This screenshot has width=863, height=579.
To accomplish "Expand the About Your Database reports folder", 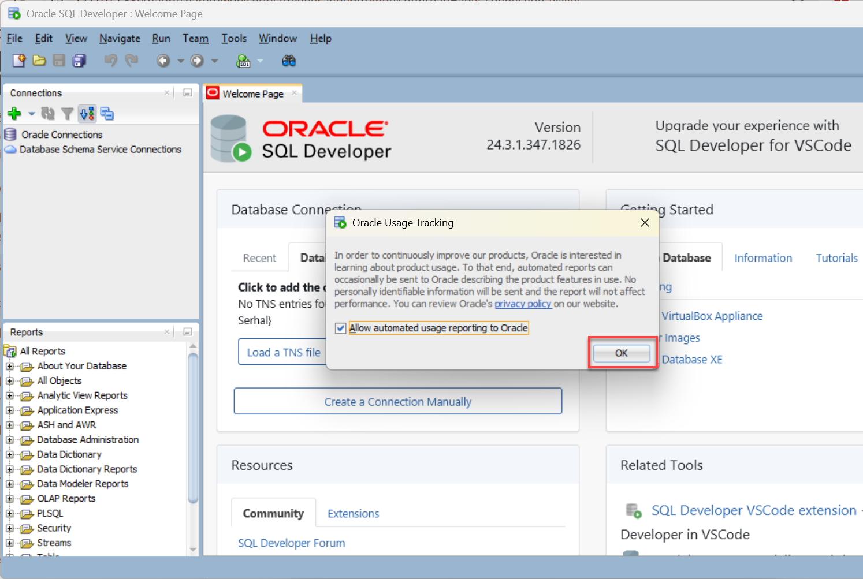I will (10, 366).
